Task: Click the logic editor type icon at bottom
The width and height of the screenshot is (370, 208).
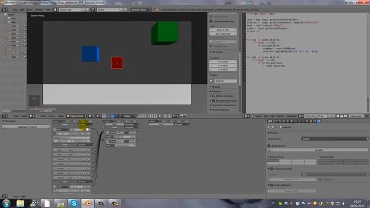Action: 4,196
